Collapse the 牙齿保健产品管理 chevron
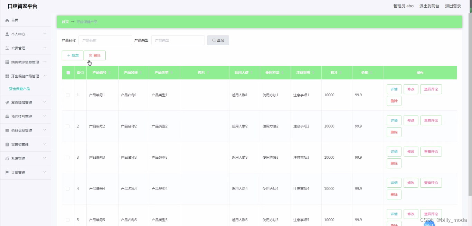This screenshot has width=472, height=226. 45,76
